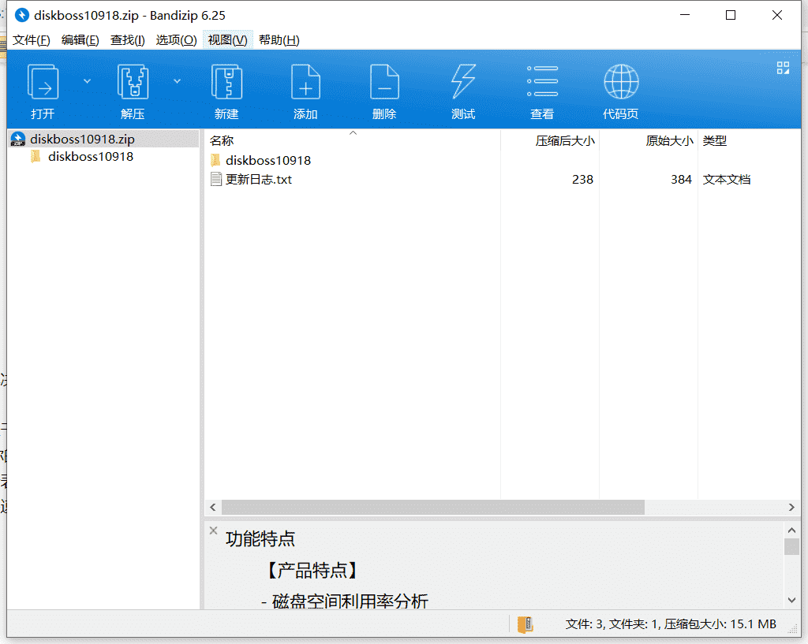Open the 帮助(H) menu

pos(279,40)
